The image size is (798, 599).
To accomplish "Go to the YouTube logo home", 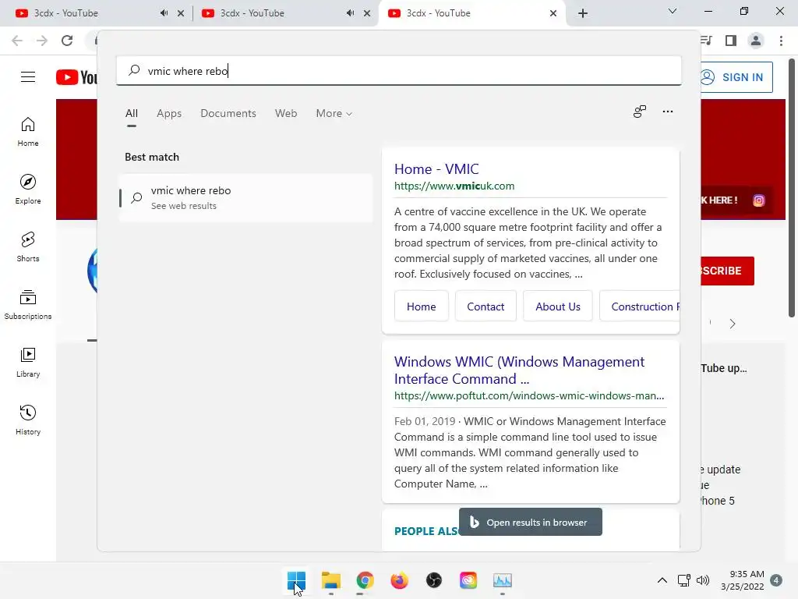I will click(76, 77).
